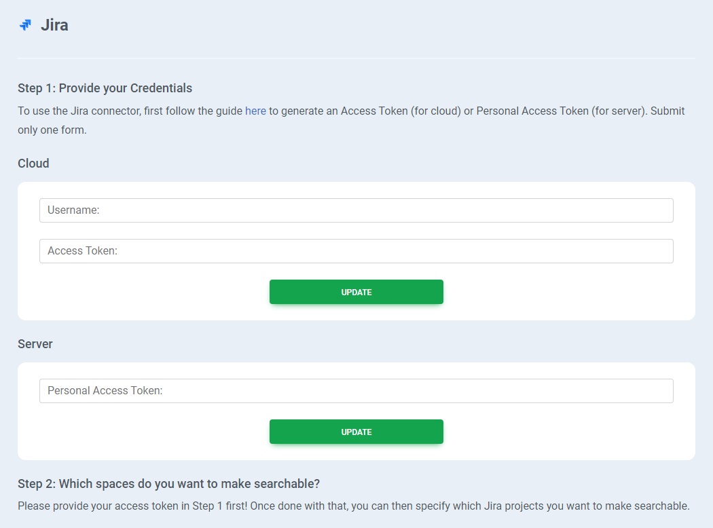Click the "only one form" text
Image resolution: width=713 pixels, height=528 pixels.
52,130
